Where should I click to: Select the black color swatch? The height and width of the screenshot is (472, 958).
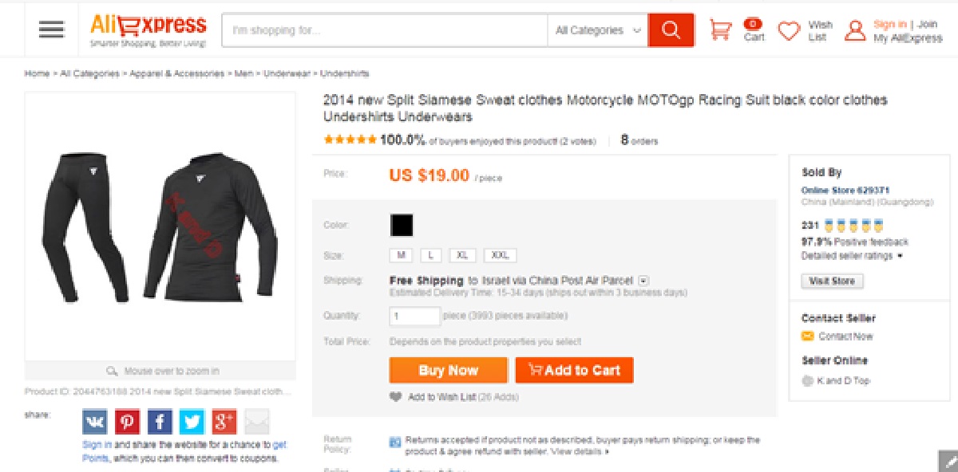(x=402, y=226)
